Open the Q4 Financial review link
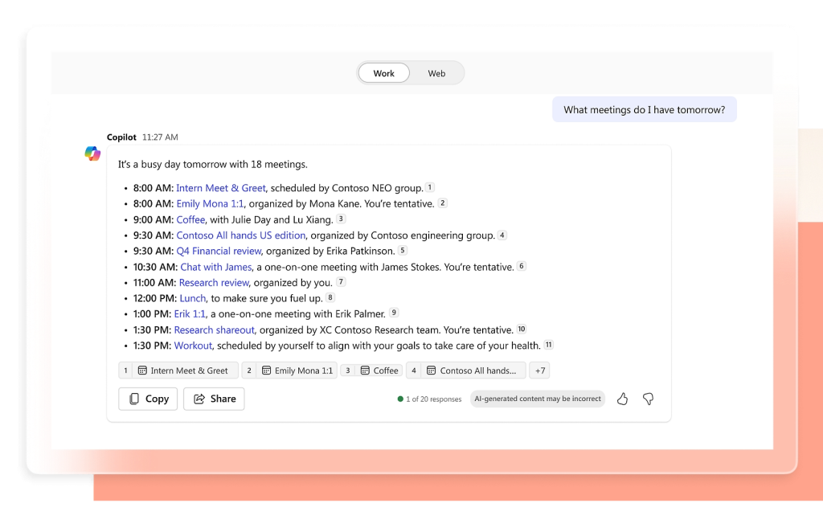The width and height of the screenshot is (823, 528). click(x=219, y=251)
